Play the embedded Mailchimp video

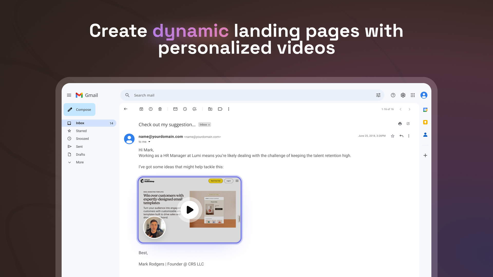(189, 210)
